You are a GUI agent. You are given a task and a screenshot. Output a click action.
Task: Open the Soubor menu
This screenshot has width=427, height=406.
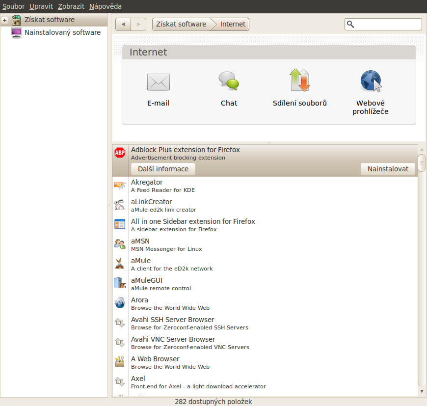coord(13,6)
